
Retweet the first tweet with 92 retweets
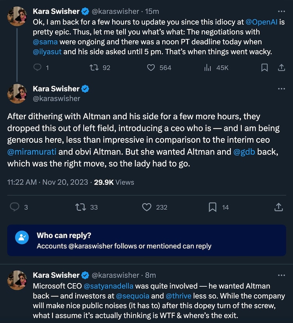[x=94, y=67]
